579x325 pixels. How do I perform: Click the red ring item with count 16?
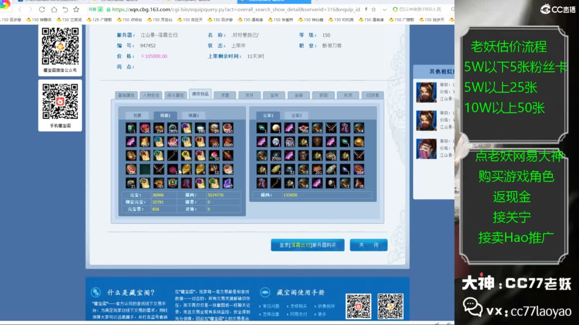pos(145,128)
